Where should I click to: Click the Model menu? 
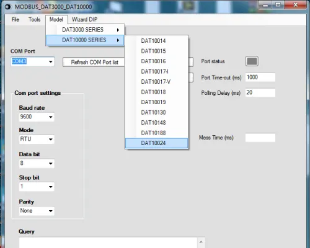[x=56, y=20]
